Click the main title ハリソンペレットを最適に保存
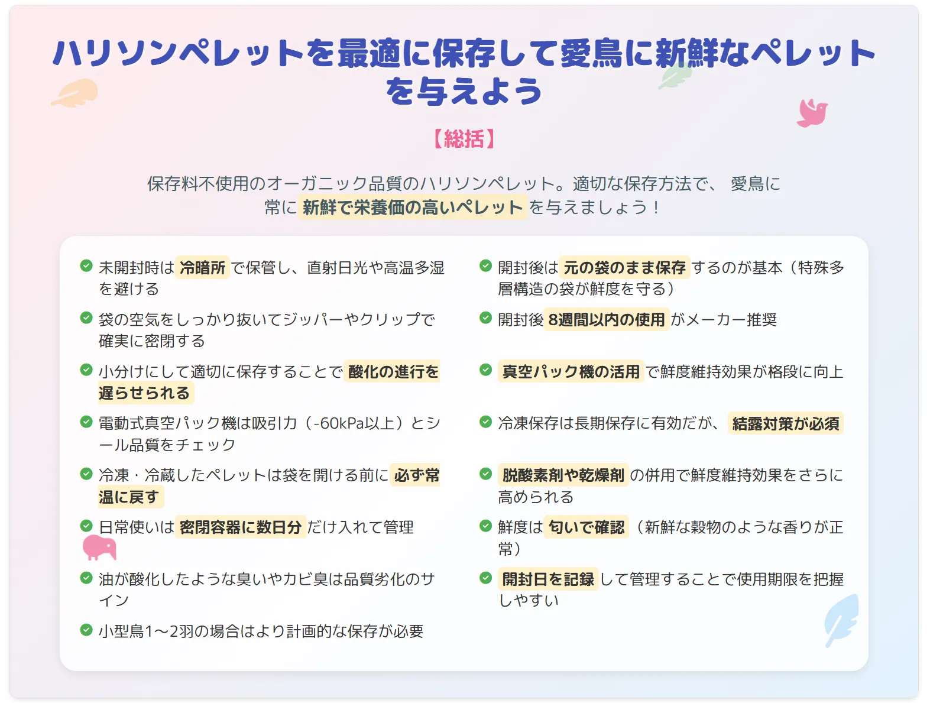 click(x=464, y=72)
